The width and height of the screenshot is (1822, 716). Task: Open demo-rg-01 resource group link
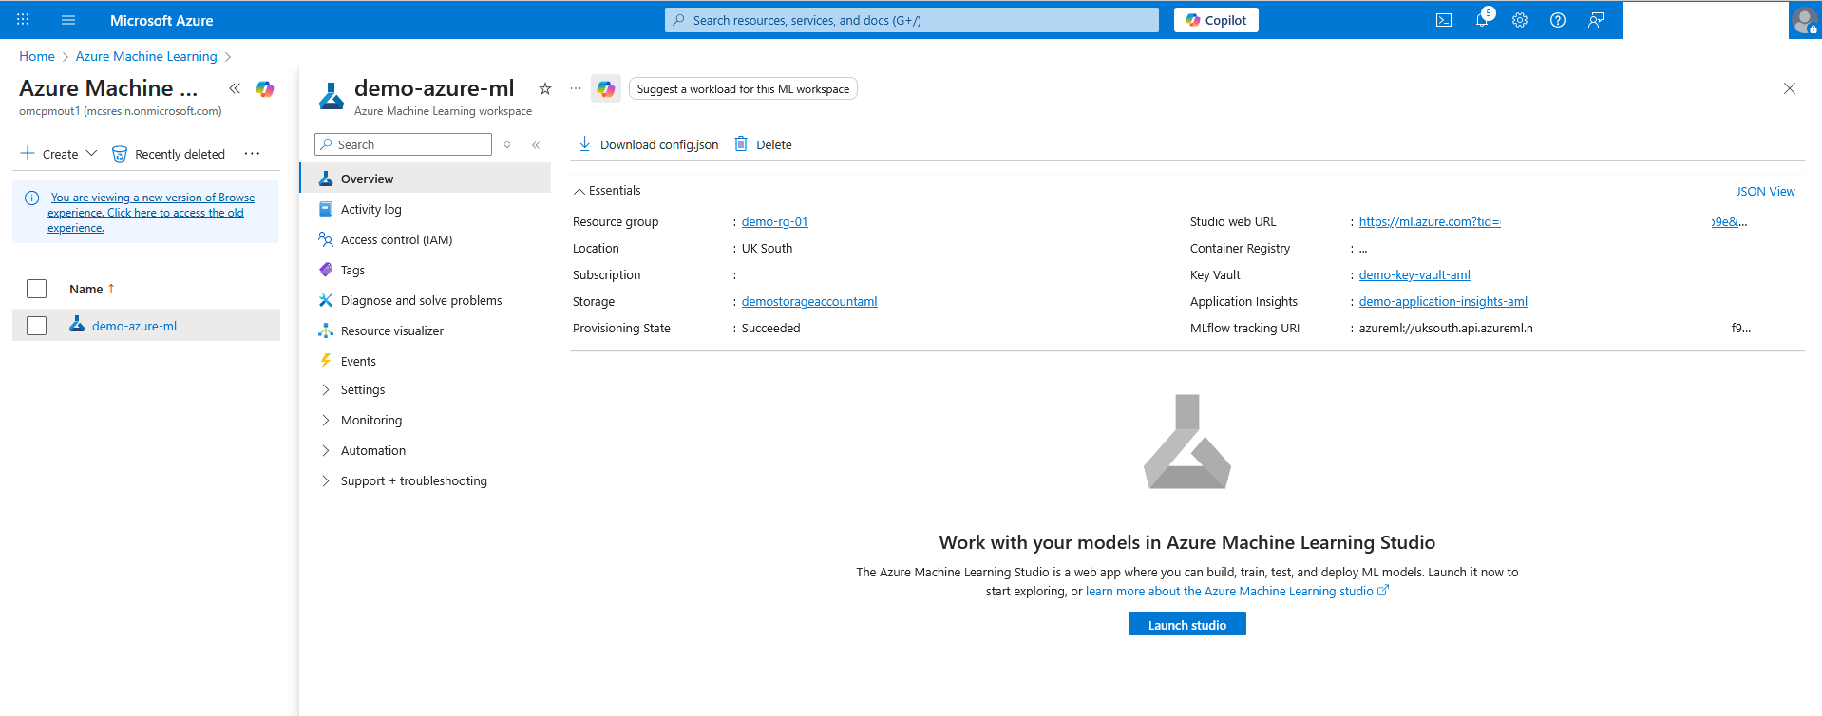pos(774,221)
